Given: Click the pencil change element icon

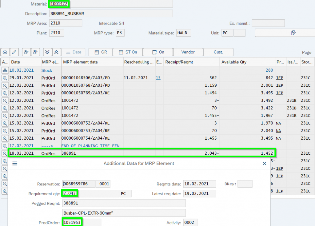Looking at the screenshot, I should [x=14, y=52].
